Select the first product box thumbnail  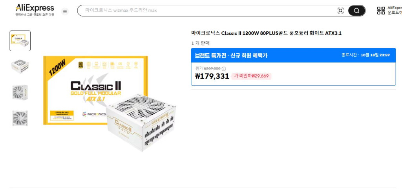click(20, 41)
